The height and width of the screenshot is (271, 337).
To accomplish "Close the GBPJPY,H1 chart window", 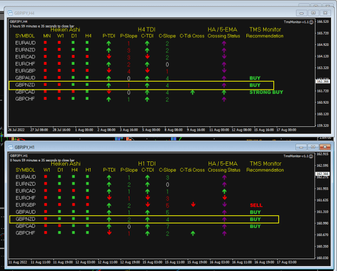I will pos(325,147).
